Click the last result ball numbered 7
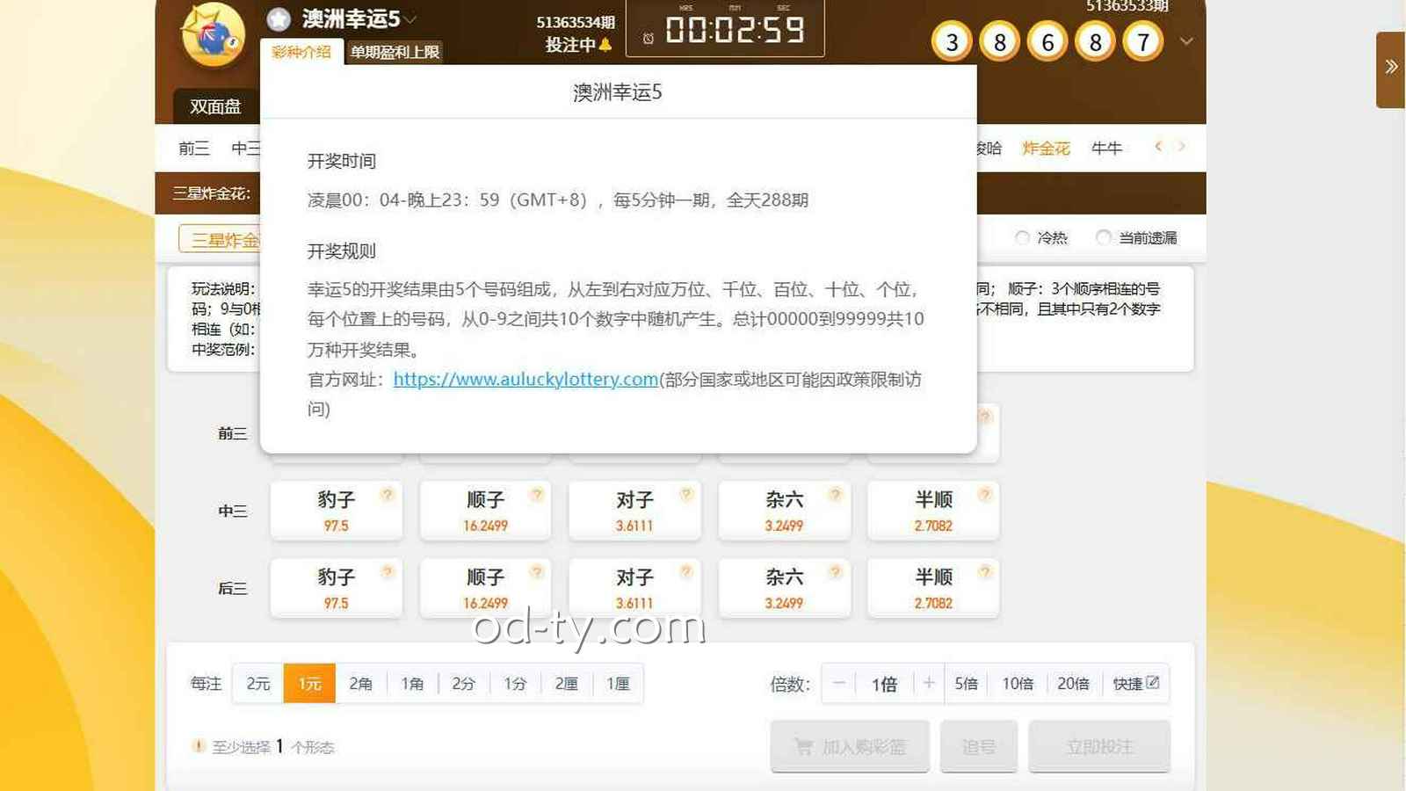 point(1143,41)
